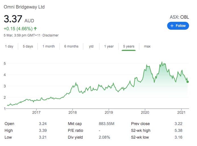Click the 2018 axis label

[x=72, y=112]
